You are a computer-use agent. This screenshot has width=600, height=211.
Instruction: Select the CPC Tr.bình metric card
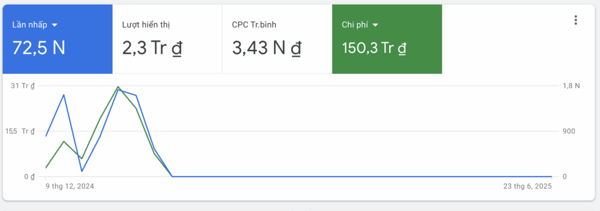tap(277, 39)
